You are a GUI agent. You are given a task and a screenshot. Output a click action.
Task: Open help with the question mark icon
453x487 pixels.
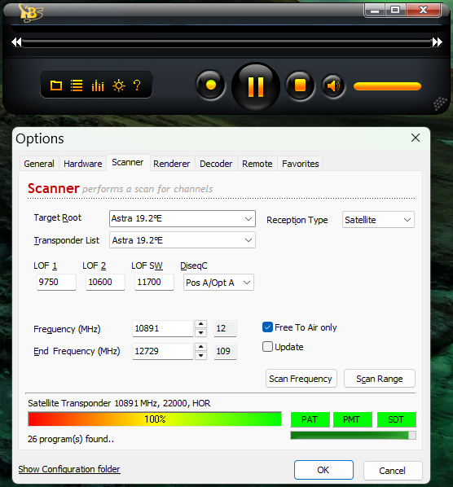coord(137,85)
